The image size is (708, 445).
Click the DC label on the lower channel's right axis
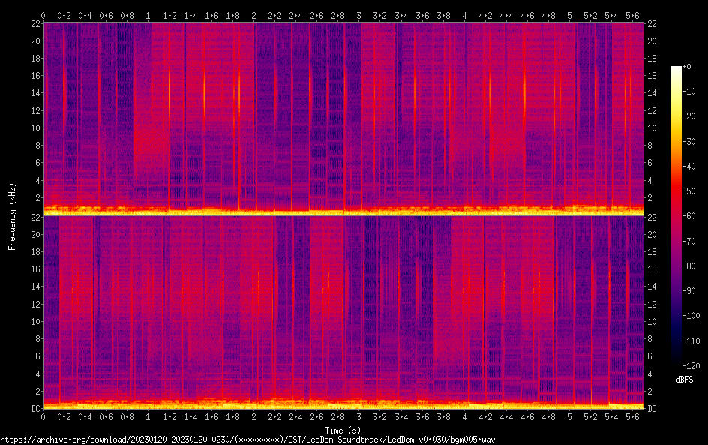[652, 409]
